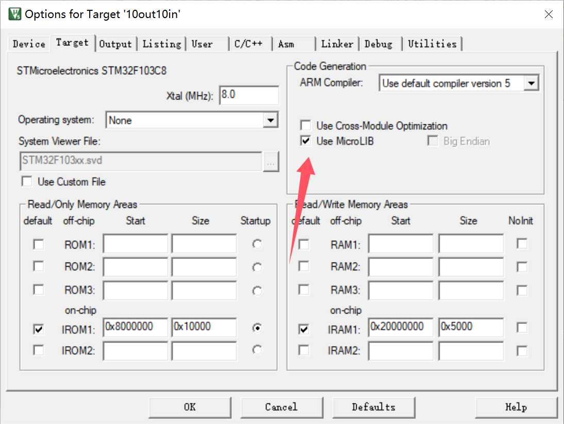Click the IRAM1 Size field 0x5000
This screenshot has height=424, width=564.
[471, 327]
